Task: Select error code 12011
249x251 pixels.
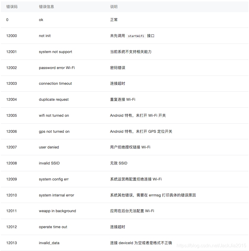Action: 11,211
